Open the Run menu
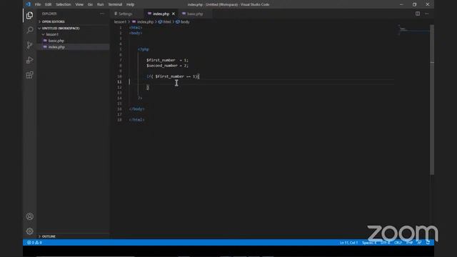 100,4
